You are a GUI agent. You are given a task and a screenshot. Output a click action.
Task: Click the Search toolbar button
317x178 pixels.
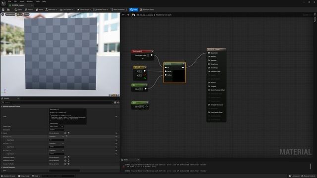click(29, 9)
